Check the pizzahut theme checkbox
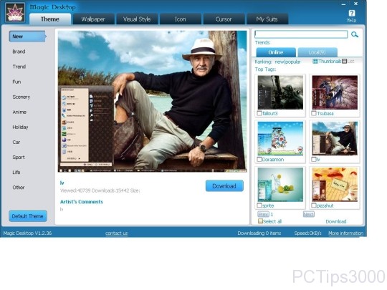Image resolution: width=387 pixels, height=290 pixels. pos(314,206)
